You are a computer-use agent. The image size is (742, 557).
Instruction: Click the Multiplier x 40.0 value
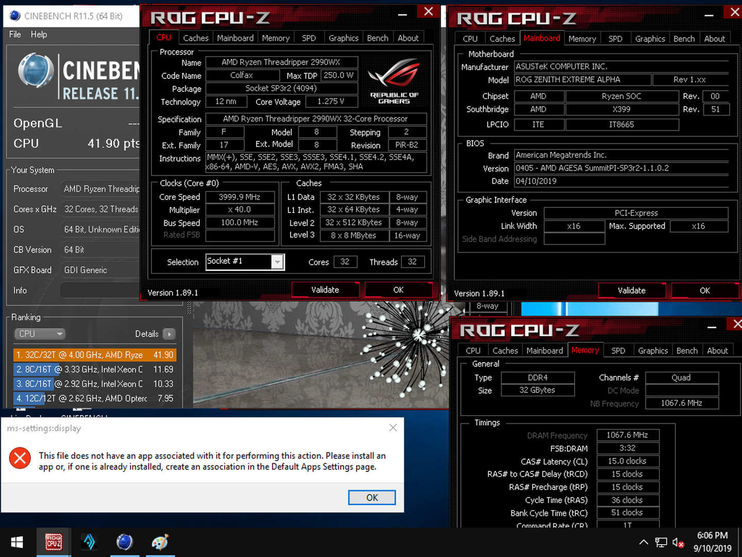[x=240, y=209]
